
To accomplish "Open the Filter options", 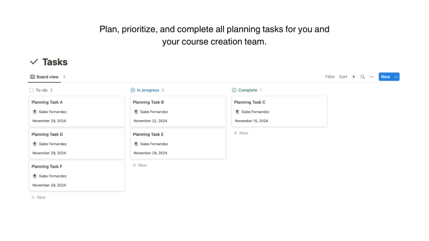I will click(330, 77).
